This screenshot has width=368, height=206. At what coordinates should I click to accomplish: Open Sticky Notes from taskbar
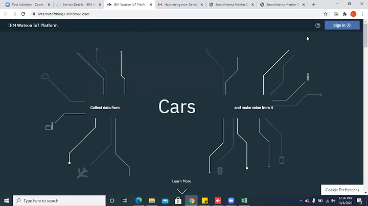[204, 200]
